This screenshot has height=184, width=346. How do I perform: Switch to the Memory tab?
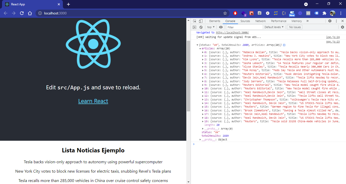coord(297,21)
